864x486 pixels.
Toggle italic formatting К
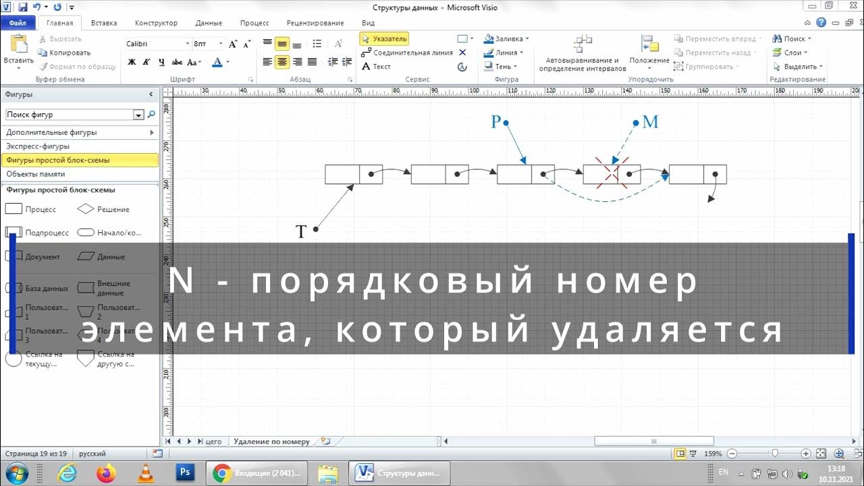(146, 62)
